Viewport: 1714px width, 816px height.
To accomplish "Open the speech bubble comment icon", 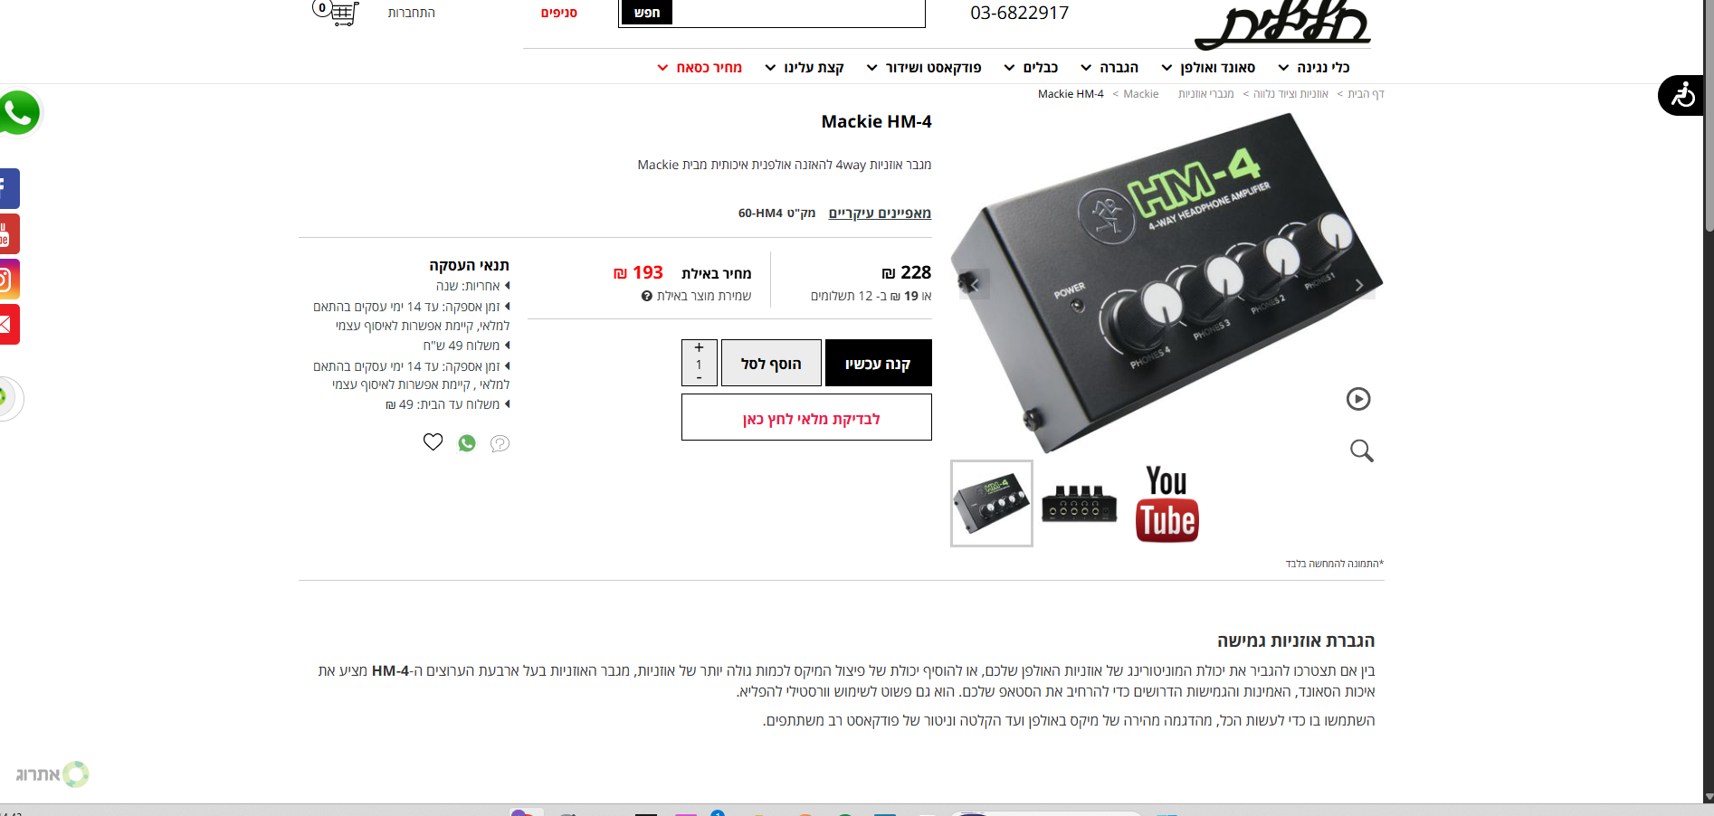I will pos(500,443).
